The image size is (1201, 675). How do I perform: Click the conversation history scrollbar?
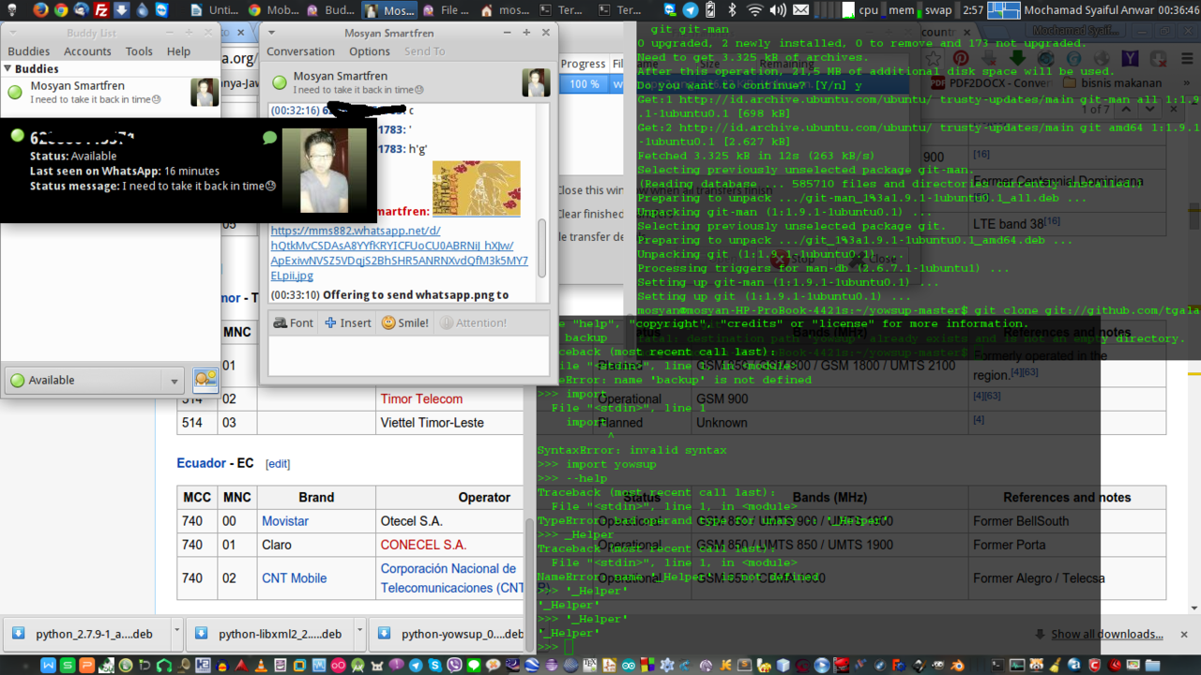click(x=541, y=248)
